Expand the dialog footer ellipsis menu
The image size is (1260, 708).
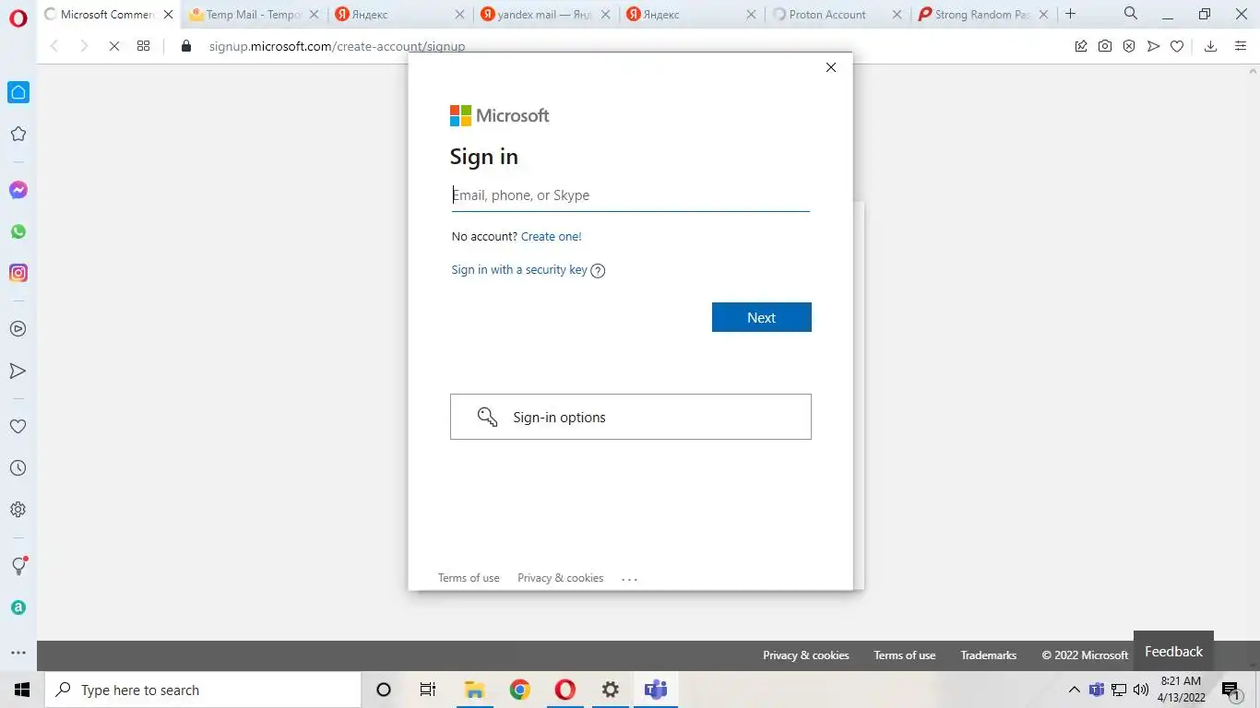click(630, 579)
